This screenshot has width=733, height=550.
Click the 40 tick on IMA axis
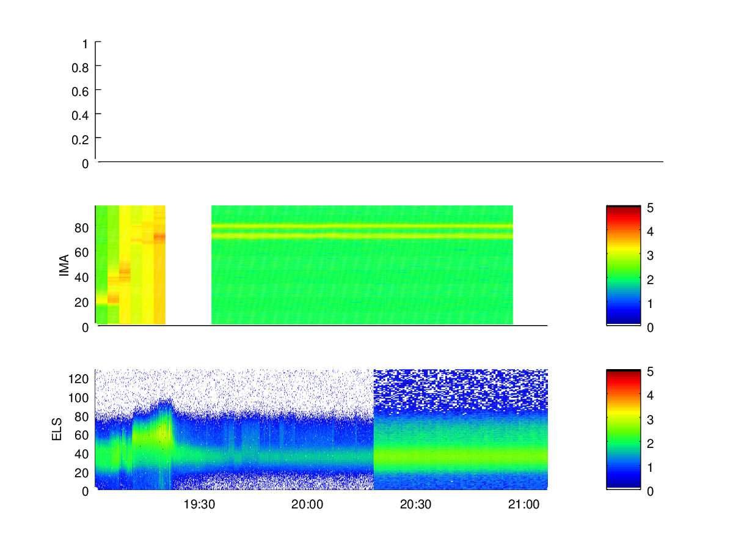click(x=83, y=277)
